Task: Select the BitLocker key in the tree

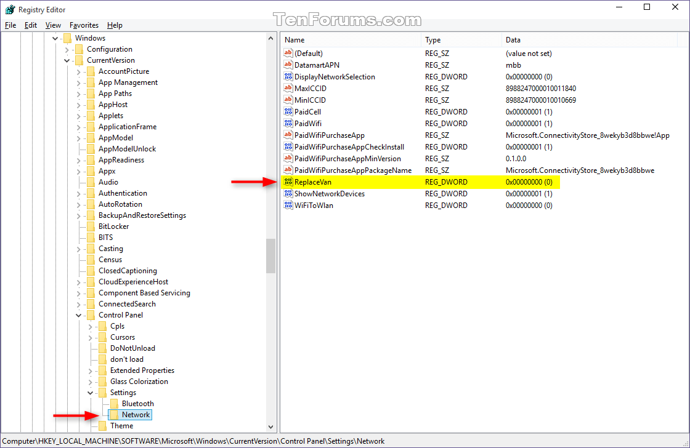Action: pos(113,226)
